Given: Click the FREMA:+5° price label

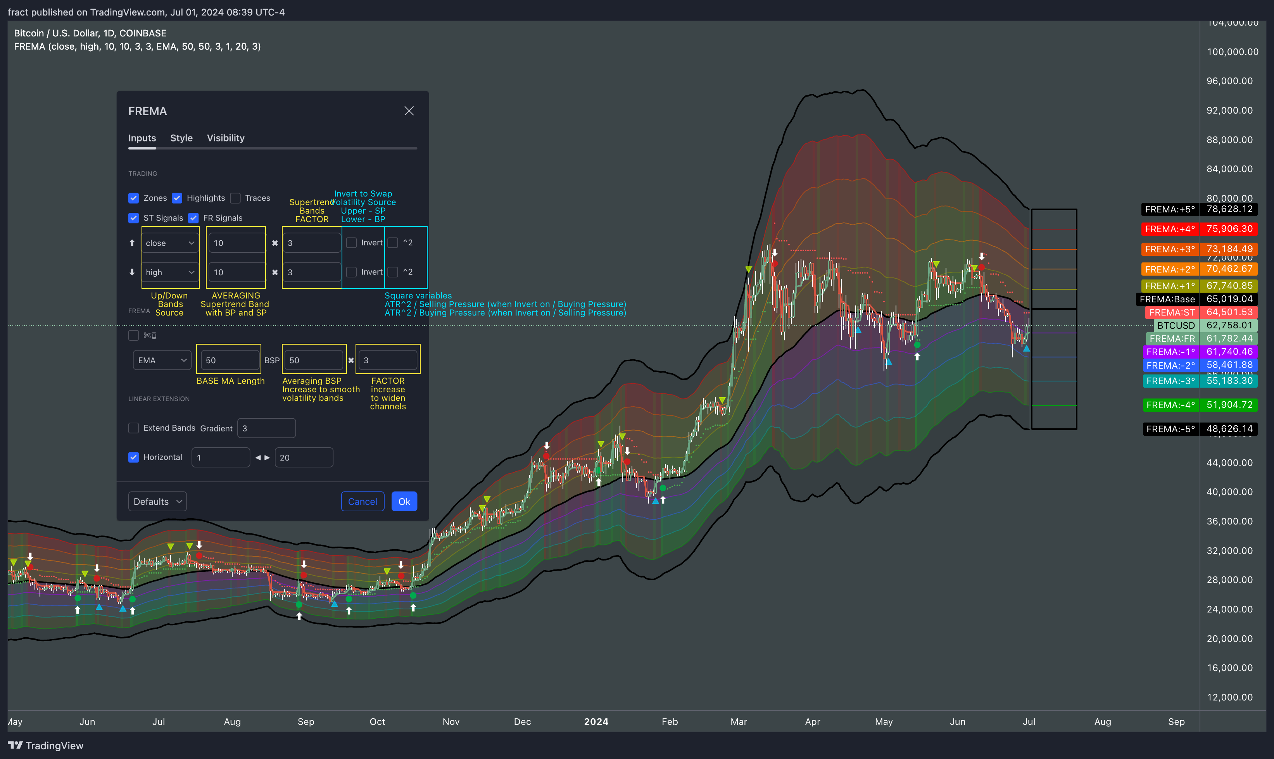Looking at the screenshot, I should tap(1170, 209).
